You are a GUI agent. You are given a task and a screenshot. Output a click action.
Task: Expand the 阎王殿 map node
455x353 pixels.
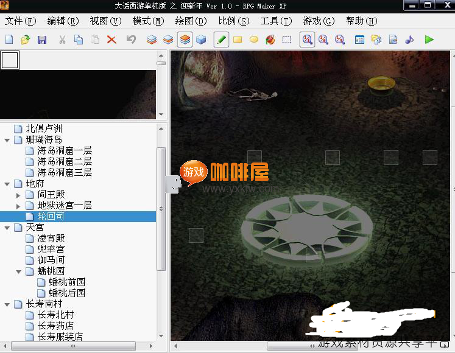pos(18,195)
